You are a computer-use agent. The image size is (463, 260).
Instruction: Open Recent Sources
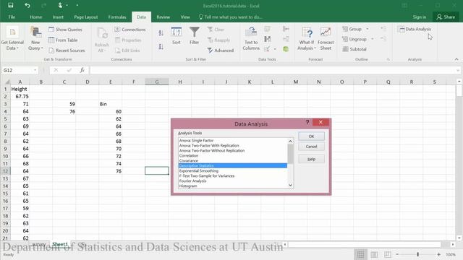click(x=67, y=51)
